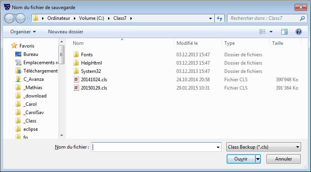Open the 'Class Backup (*.cls)' file type dropdown

[x=263, y=147]
